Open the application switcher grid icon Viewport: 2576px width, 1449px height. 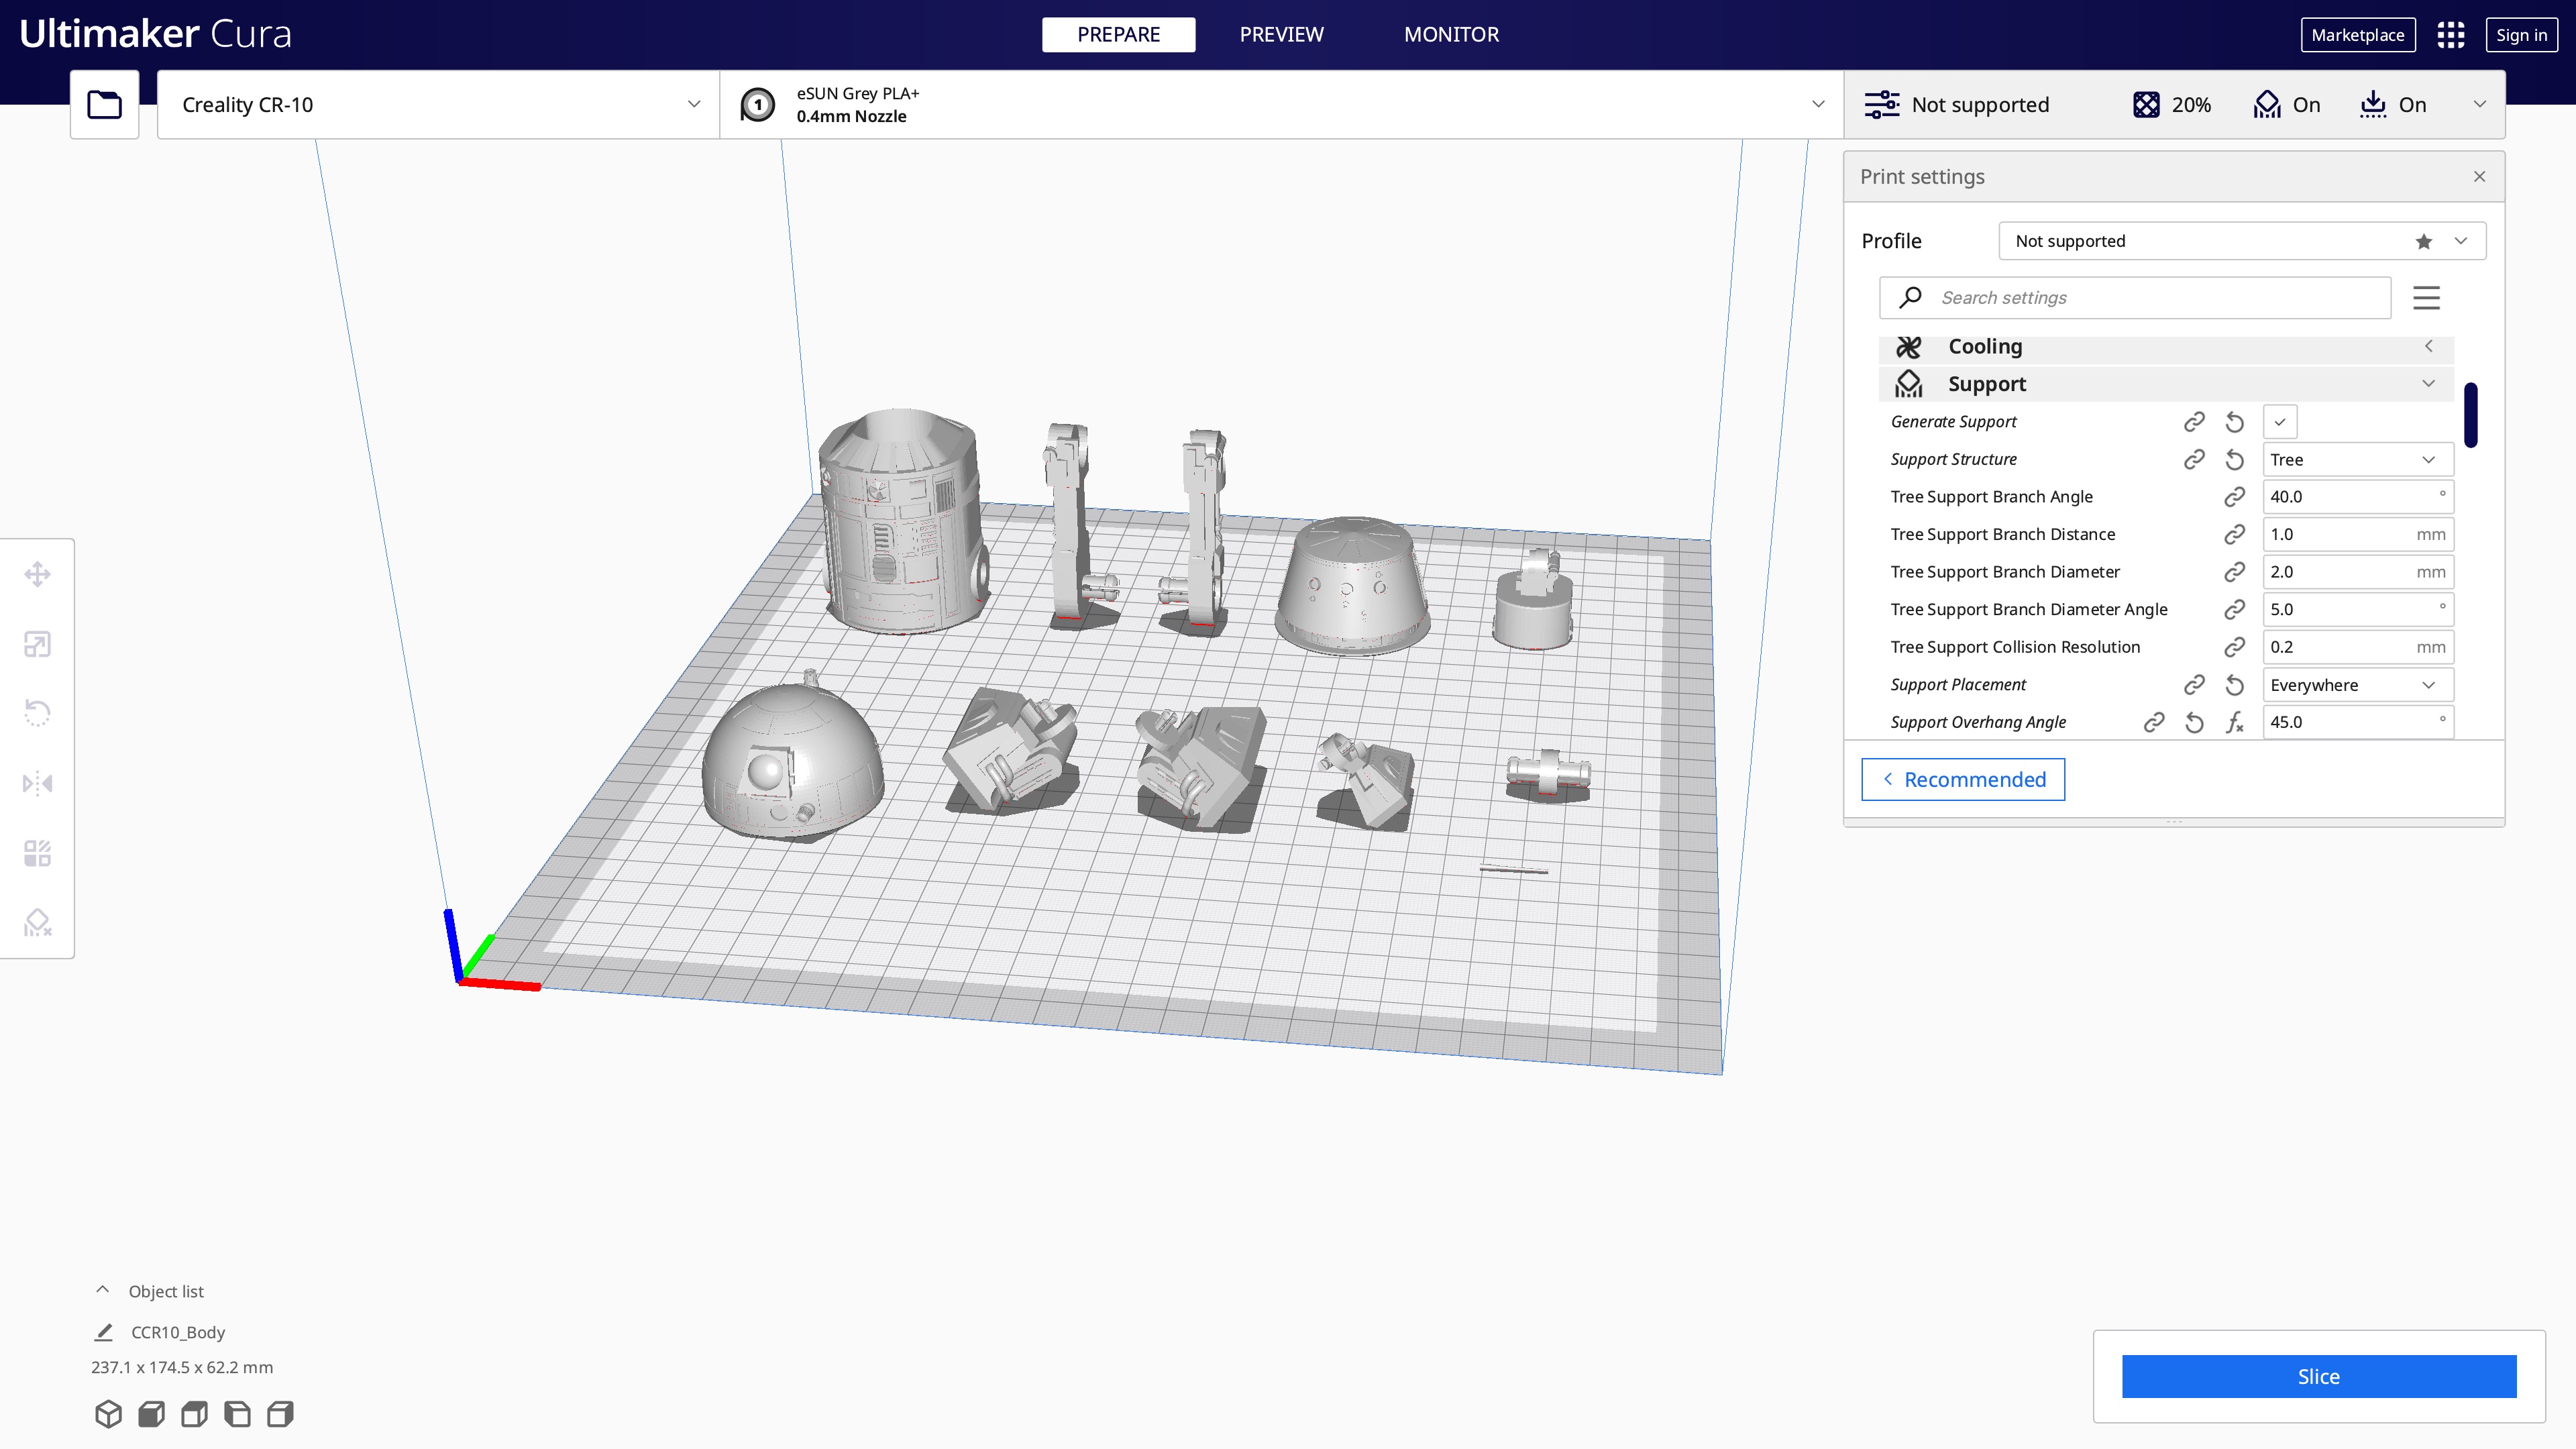[2450, 35]
